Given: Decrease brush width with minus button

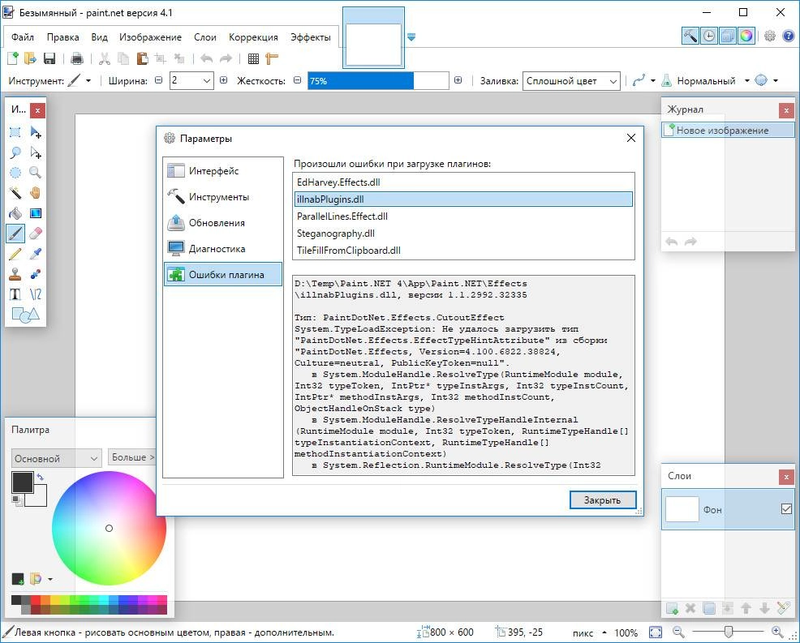Looking at the screenshot, I should tap(159, 80).
